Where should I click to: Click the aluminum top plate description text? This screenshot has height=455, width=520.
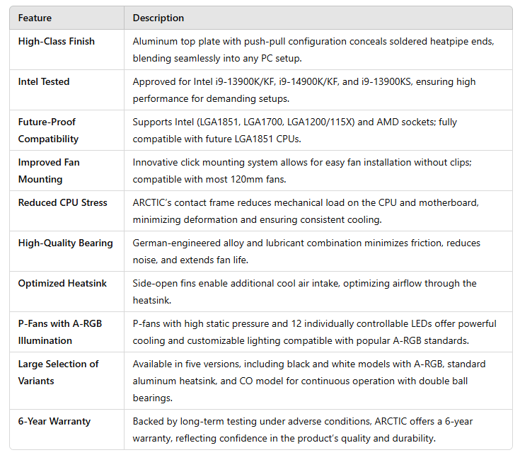click(313, 50)
